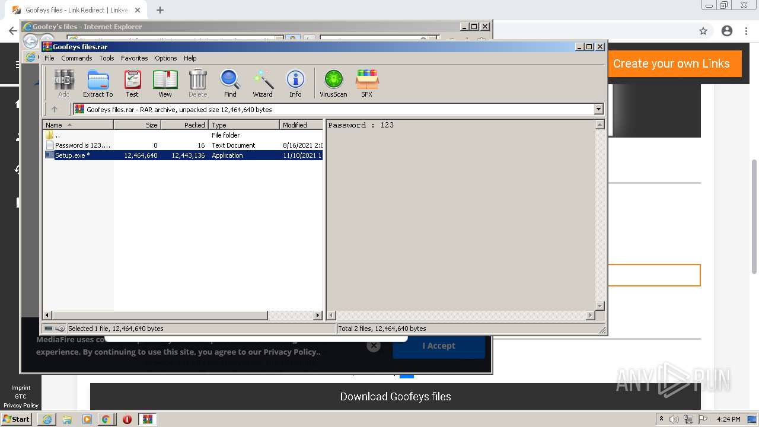Viewport: 759px width, 427px height.
Task: Open the Find magnifier tool
Action: 230,83
